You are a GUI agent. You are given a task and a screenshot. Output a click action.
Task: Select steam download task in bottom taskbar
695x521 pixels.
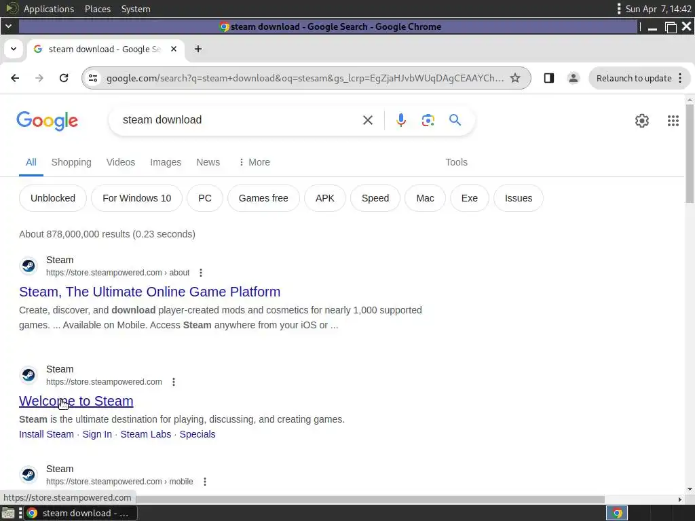pos(80,514)
